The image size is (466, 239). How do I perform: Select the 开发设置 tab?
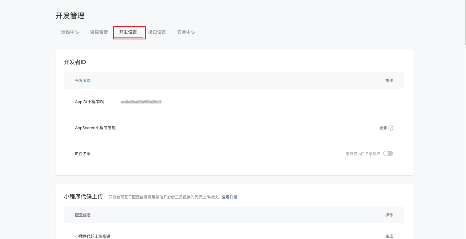point(128,32)
